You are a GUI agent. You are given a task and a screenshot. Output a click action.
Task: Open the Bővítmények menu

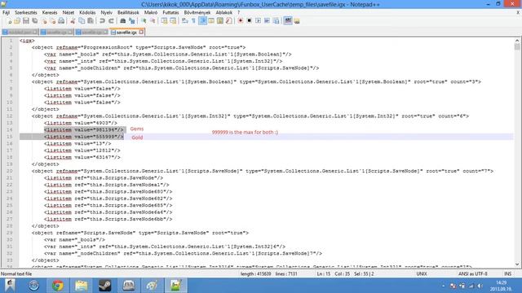pos(197,12)
